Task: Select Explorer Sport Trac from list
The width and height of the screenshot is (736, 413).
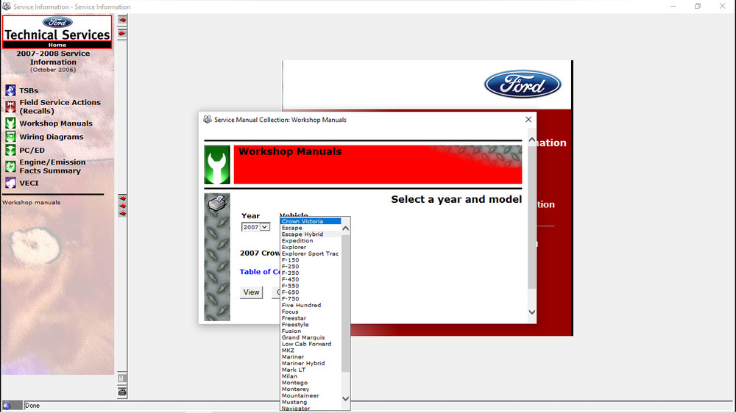Action: point(310,254)
